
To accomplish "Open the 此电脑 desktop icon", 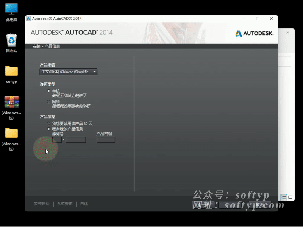I will pos(11,12).
